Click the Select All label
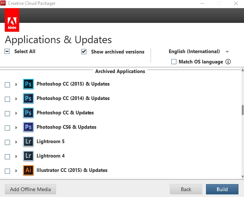 point(25,52)
